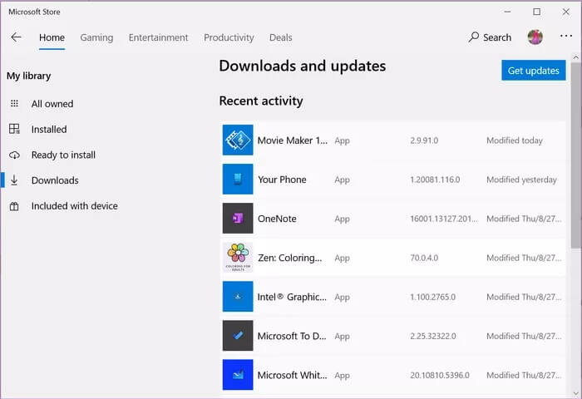Click version 20.10810.5396.0 text

pyautogui.click(x=440, y=375)
